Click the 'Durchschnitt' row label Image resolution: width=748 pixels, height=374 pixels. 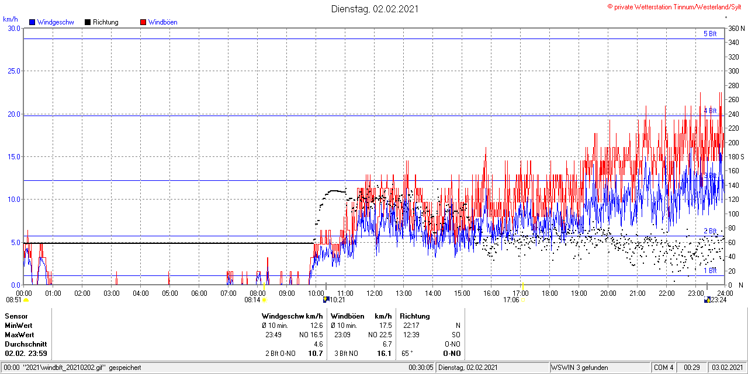pyautogui.click(x=26, y=344)
